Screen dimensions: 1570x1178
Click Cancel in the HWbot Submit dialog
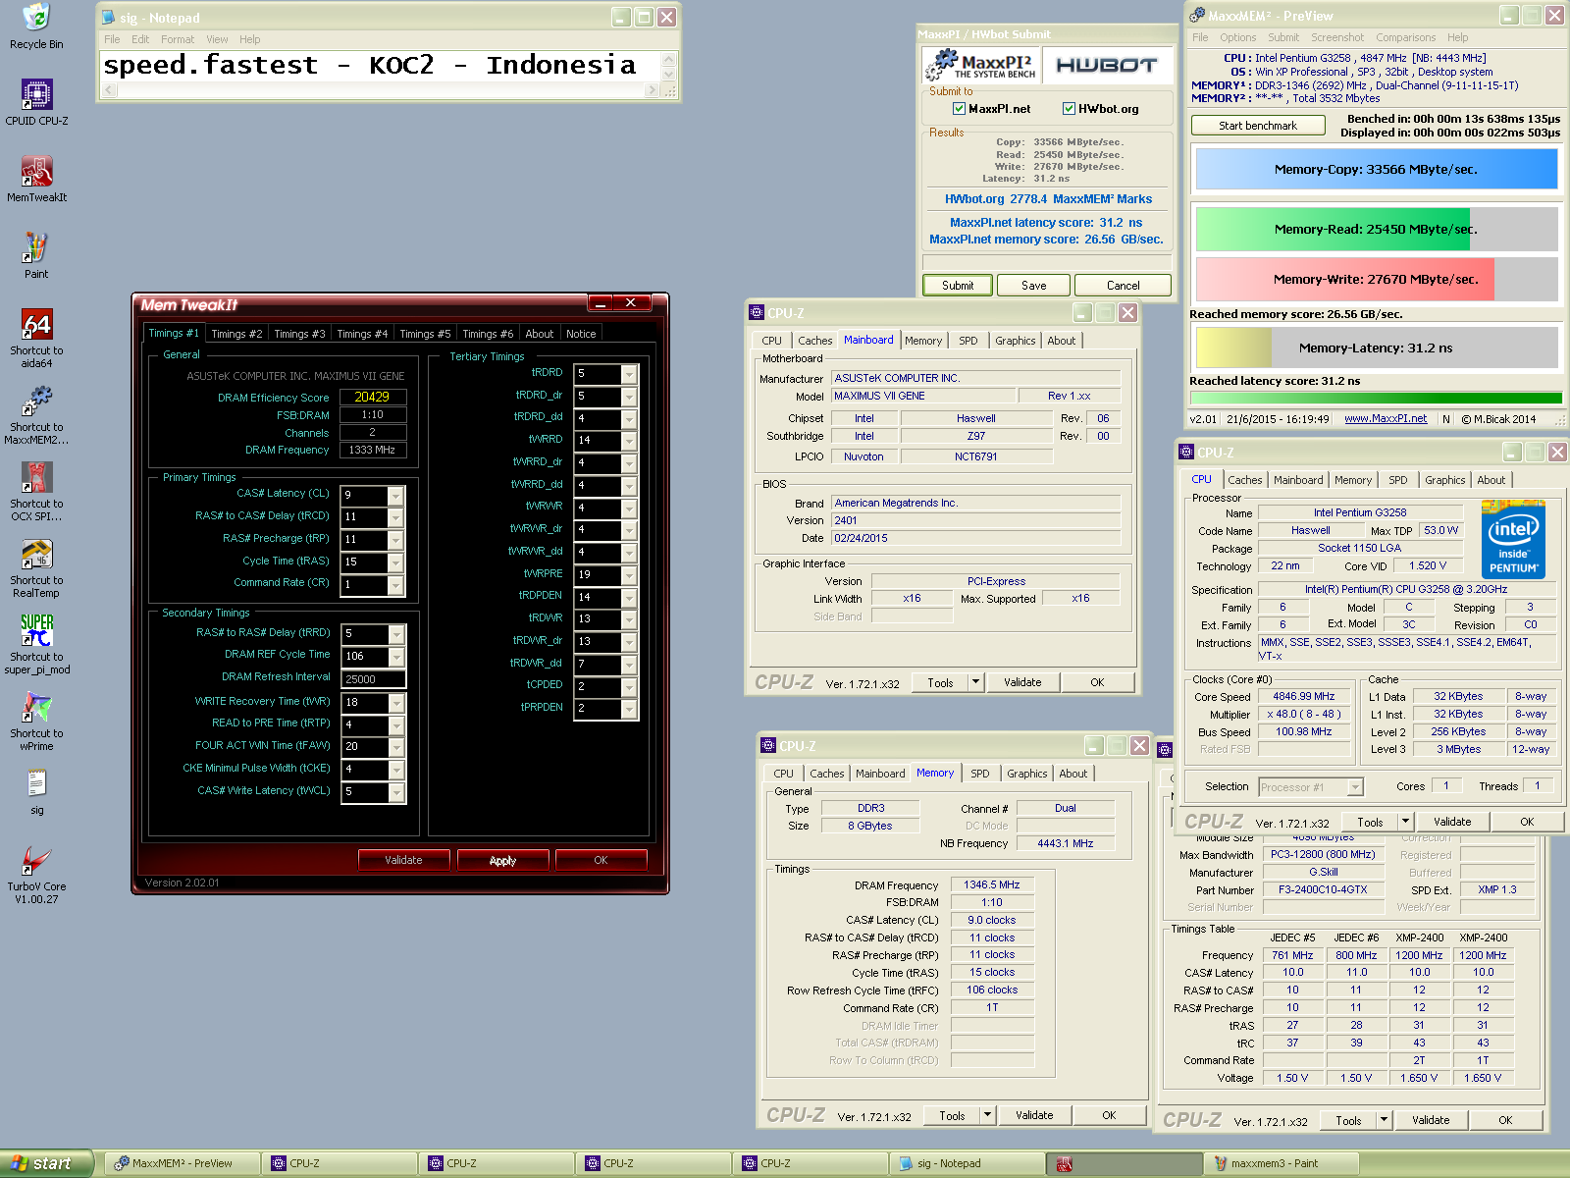coord(1123,286)
